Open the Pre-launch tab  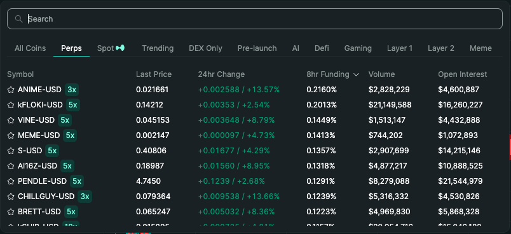257,48
